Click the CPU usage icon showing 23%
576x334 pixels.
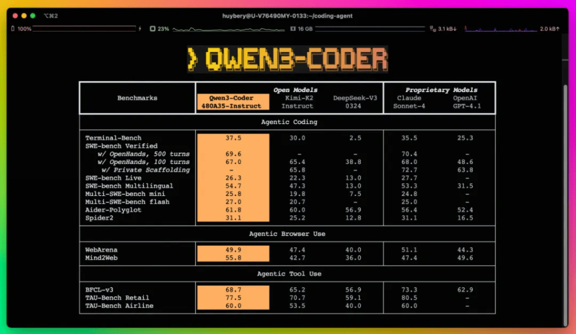tap(152, 28)
